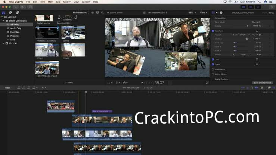Click the Rotation dial control
Image resolution: width=276 pixels, height=155 pixels.
click(247, 39)
